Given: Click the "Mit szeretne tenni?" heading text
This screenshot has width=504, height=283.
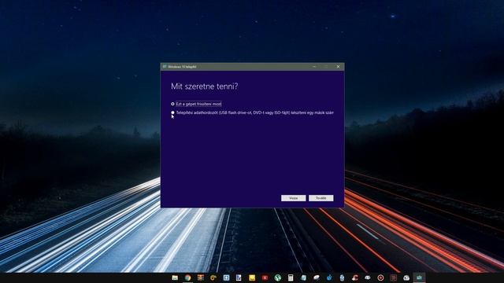Looking at the screenshot, I should click(204, 86).
